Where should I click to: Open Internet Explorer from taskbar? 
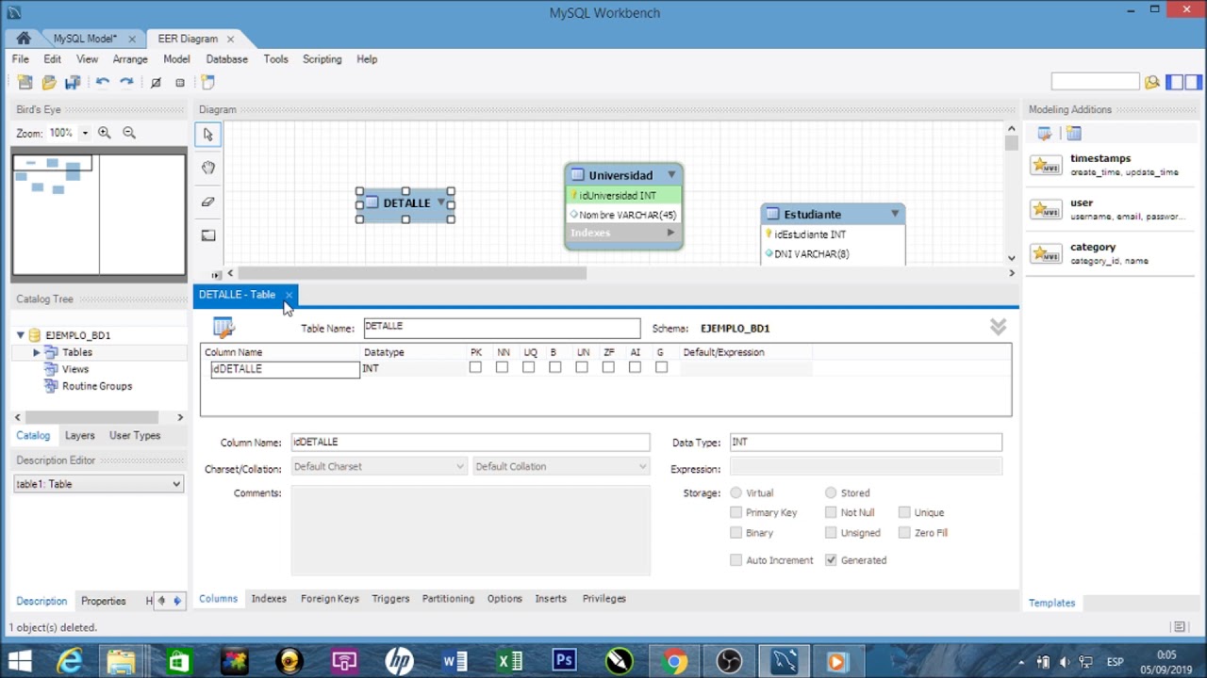click(70, 662)
